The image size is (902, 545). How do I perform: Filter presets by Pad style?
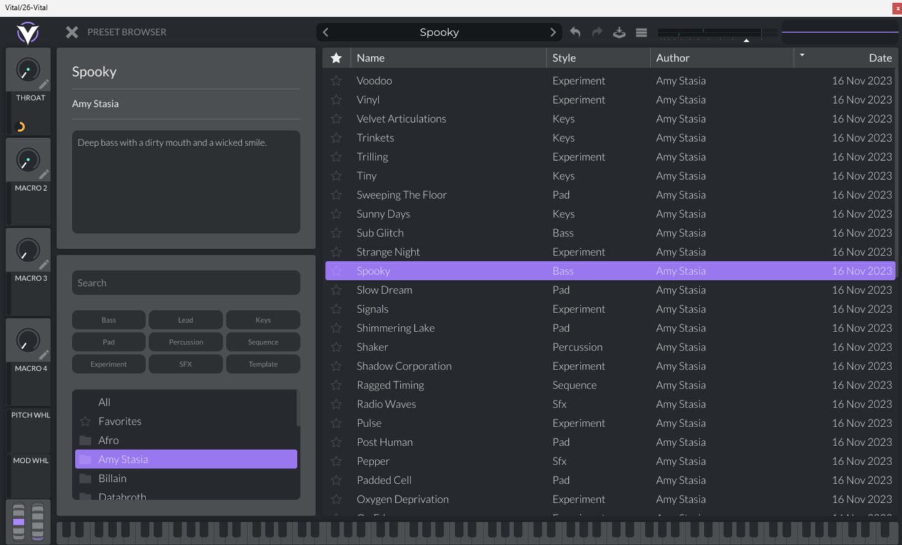[x=109, y=342]
